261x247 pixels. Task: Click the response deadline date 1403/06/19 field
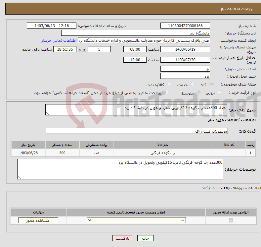185,49
